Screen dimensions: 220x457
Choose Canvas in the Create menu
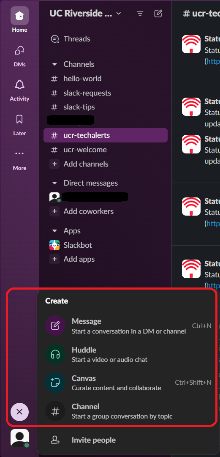[128, 383]
